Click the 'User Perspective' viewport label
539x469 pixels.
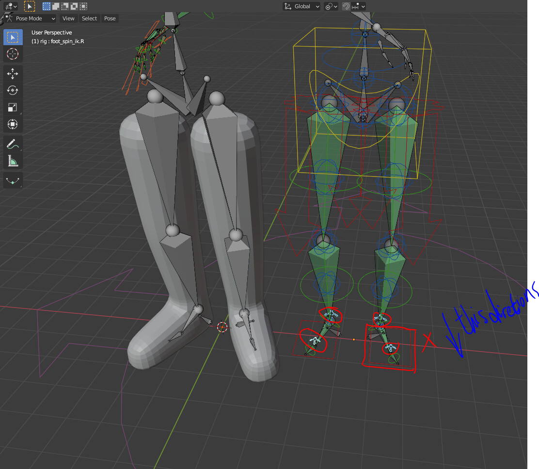point(52,32)
